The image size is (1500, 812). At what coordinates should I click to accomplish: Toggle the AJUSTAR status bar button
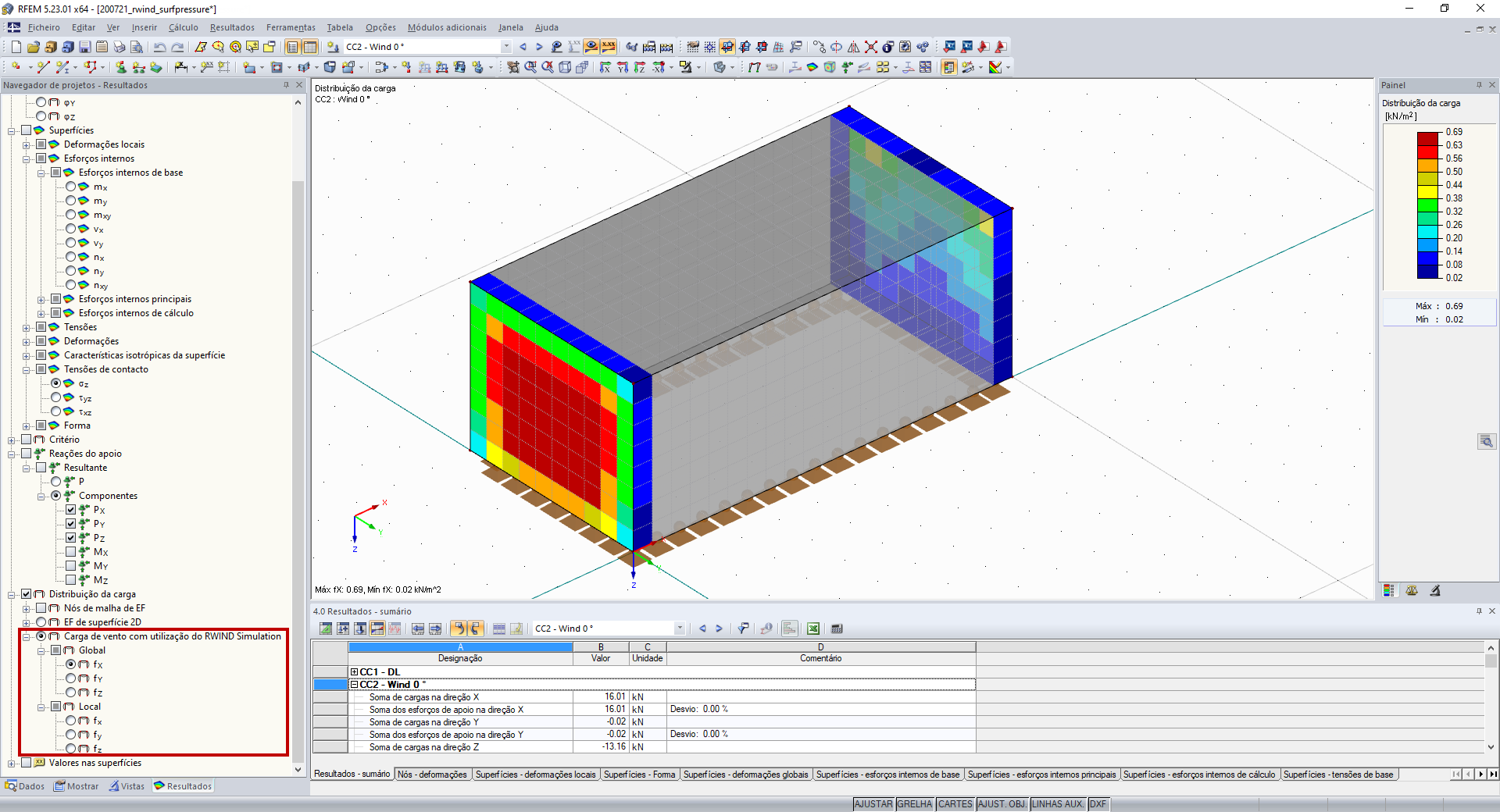pos(873,804)
